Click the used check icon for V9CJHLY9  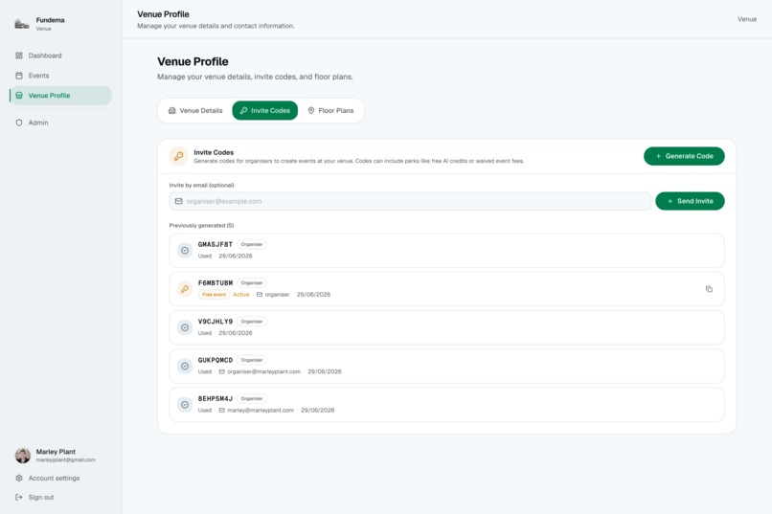point(185,327)
